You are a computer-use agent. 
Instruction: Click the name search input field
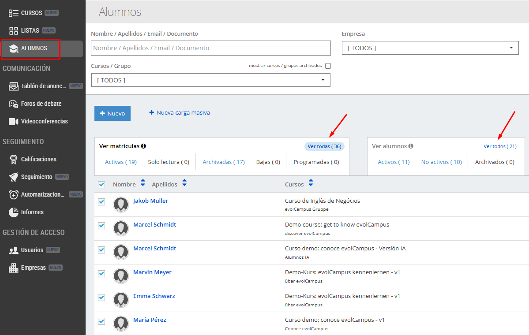(210, 48)
